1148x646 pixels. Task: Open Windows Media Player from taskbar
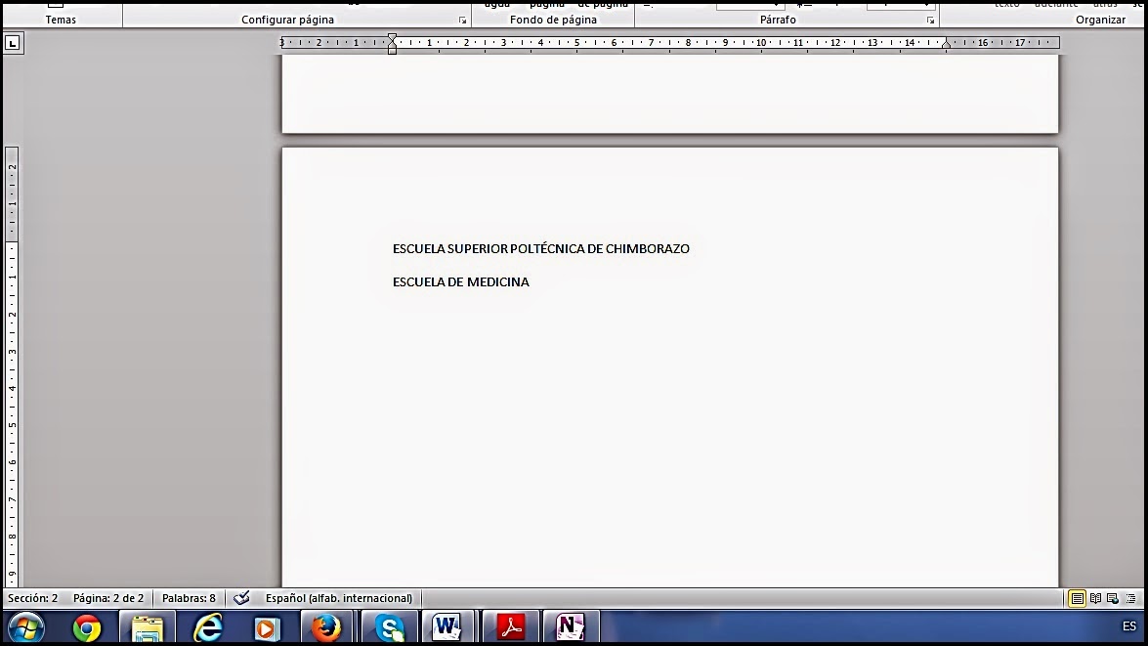click(267, 627)
